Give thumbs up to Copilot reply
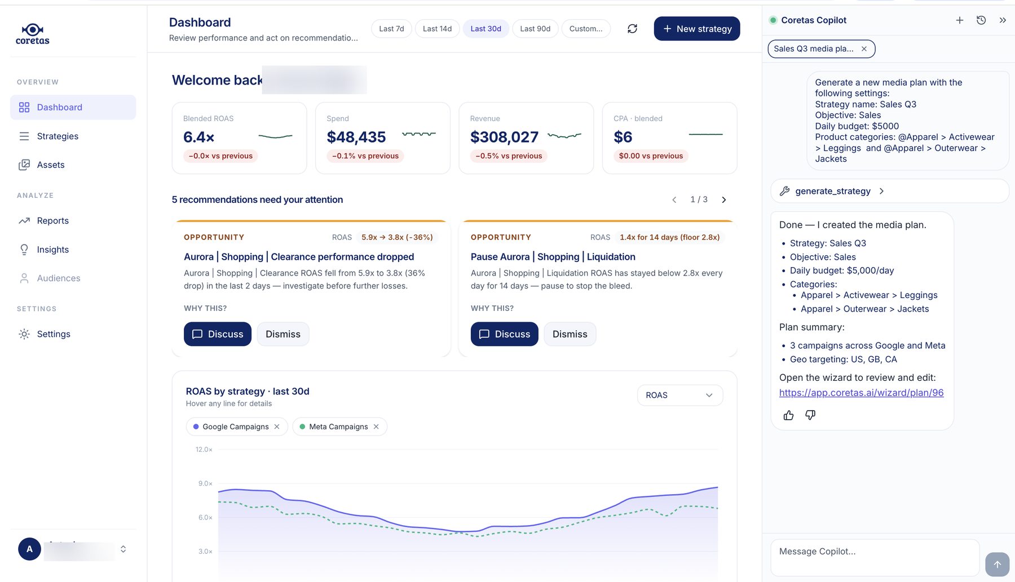The width and height of the screenshot is (1015, 582). (788, 415)
